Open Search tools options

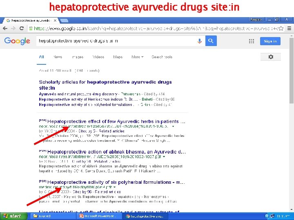pos(162,57)
